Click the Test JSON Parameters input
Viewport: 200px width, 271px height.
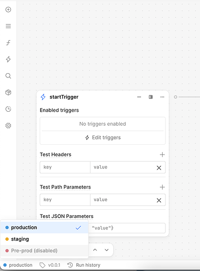point(127,228)
